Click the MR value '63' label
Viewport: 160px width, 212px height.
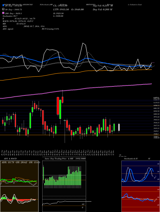tap(83, 204)
